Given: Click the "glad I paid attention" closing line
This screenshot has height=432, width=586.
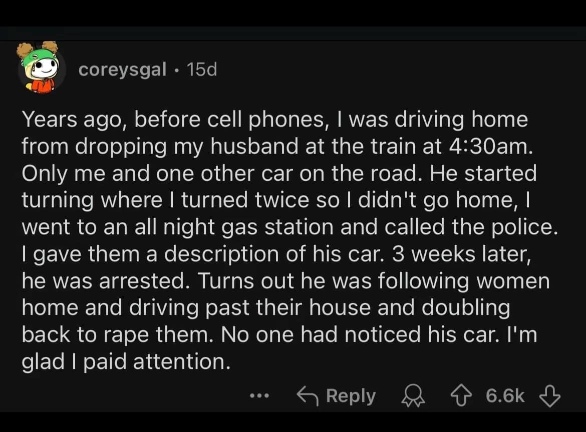Looking at the screenshot, I should (x=126, y=361).
